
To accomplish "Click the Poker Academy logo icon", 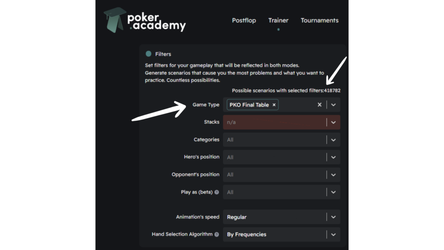I will click(114, 20).
